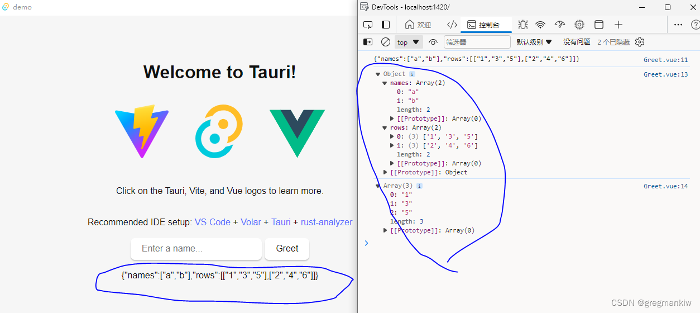Click the Vite logo
Screen dimensions: 700x313
[142, 131]
